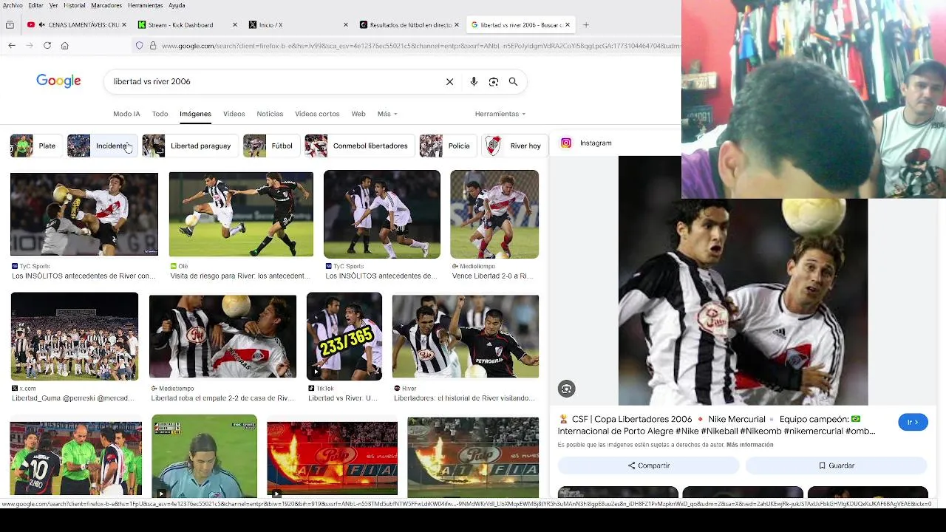Open River Libertadores historial thumbnail
This screenshot has width=946, height=532.
click(x=466, y=337)
